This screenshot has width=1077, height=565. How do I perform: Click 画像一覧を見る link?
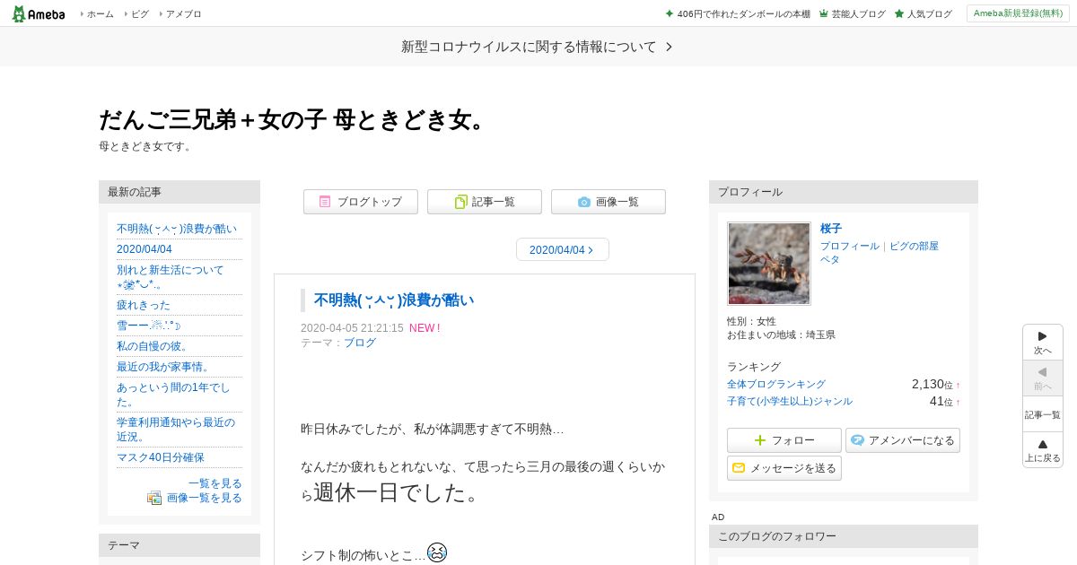pyautogui.click(x=205, y=498)
